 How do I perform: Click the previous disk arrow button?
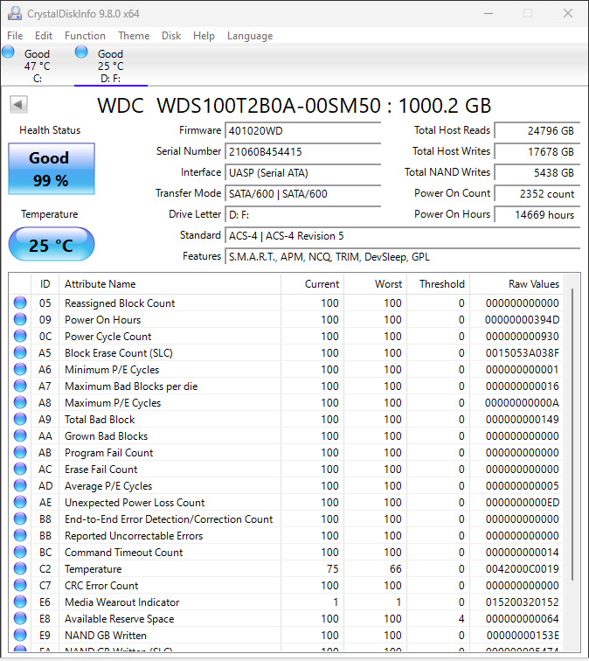point(18,105)
